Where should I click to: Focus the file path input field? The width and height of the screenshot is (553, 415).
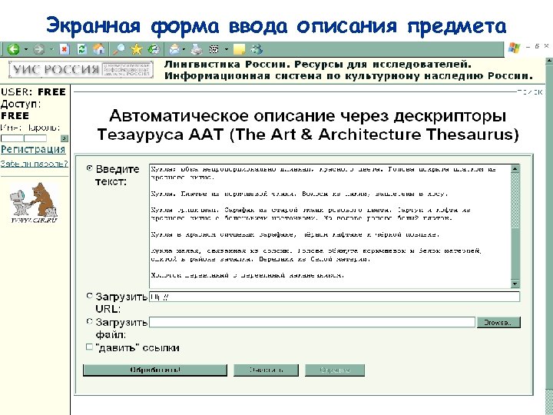pos(312,322)
